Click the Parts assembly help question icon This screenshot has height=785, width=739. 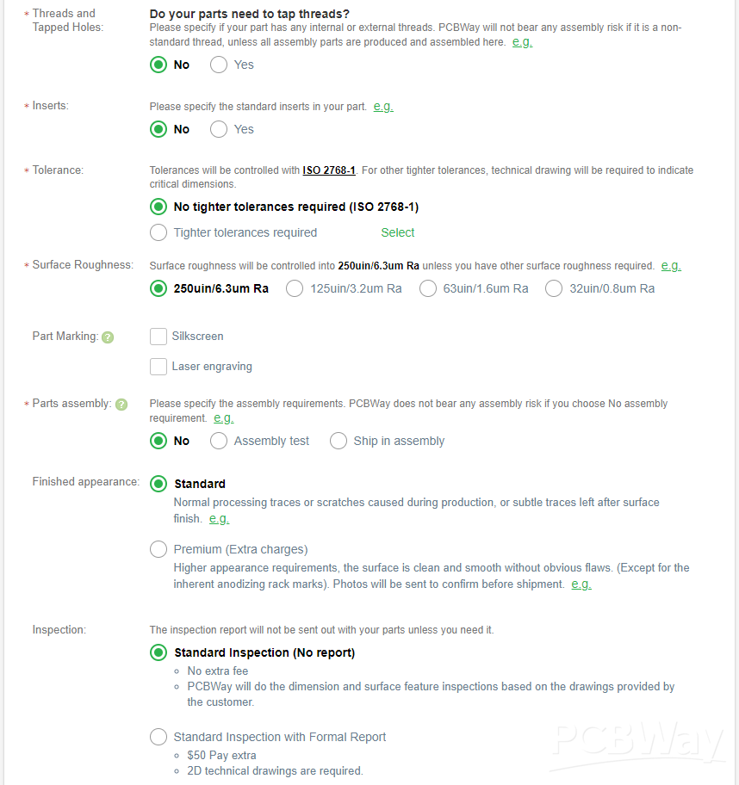tap(121, 405)
